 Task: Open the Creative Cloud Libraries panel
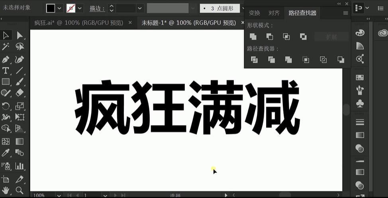(x=383, y=33)
